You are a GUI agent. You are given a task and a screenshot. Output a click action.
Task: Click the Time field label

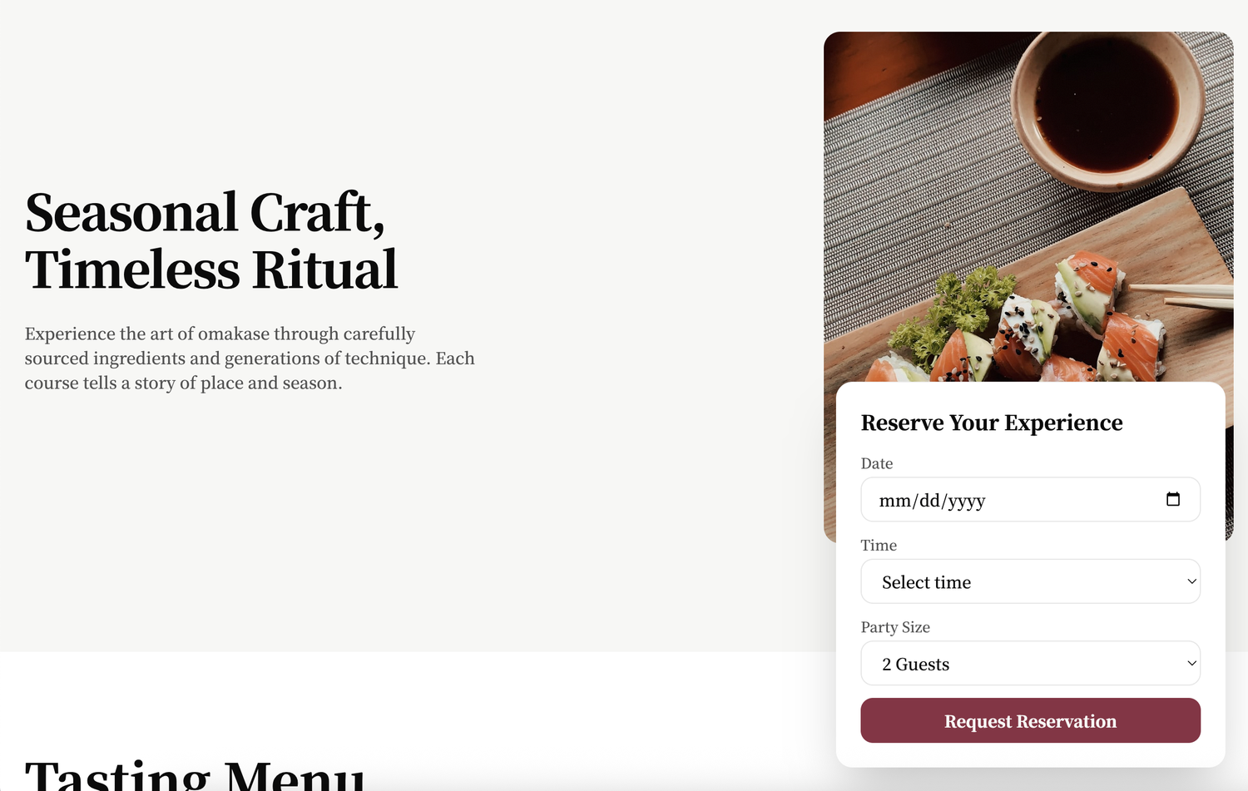(x=879, y=545)
